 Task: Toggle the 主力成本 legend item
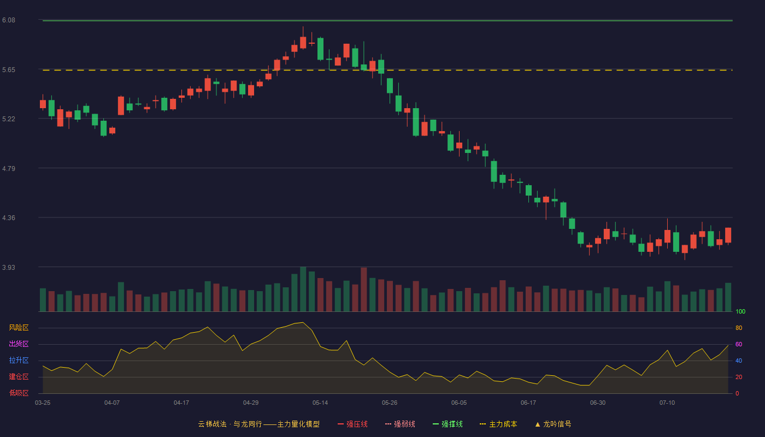(498, 424)
